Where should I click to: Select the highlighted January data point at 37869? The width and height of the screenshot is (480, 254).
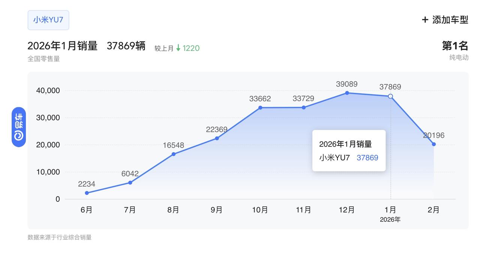391,96
